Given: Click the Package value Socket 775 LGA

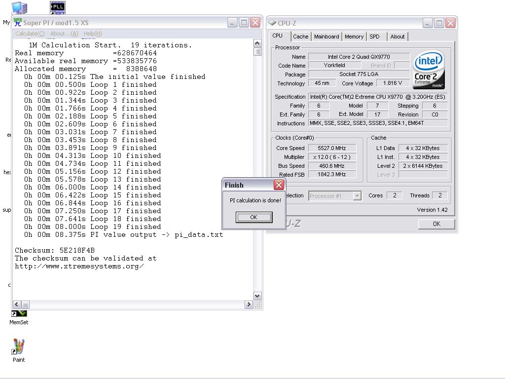Looking at the screenshot, I should 359,74.
